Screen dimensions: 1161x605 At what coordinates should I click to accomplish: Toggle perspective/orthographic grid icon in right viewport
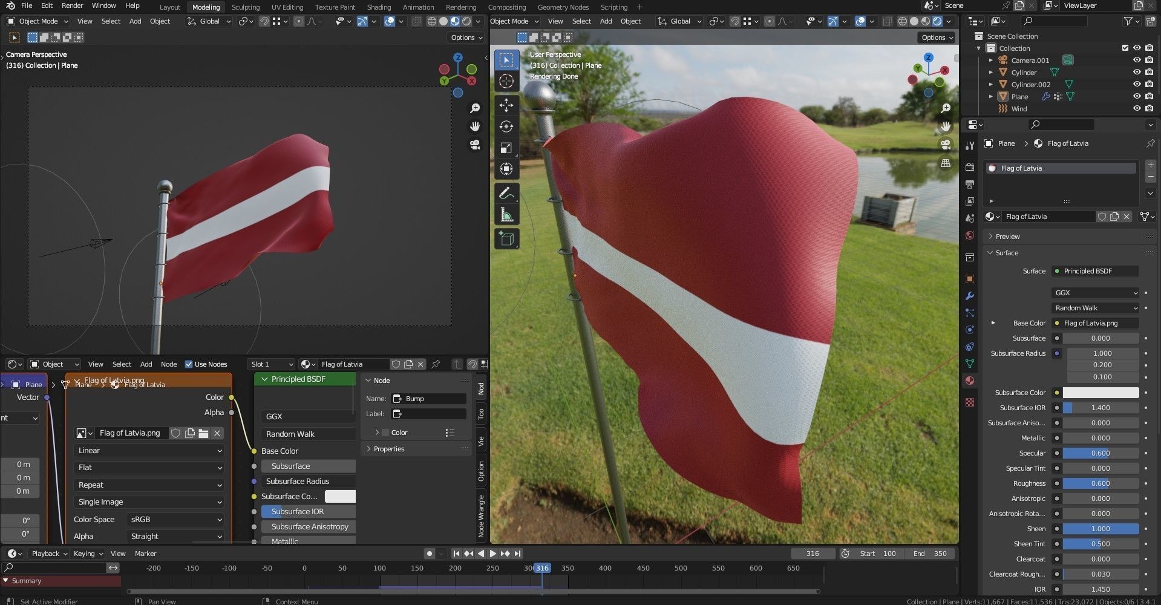tap(946, 163)
